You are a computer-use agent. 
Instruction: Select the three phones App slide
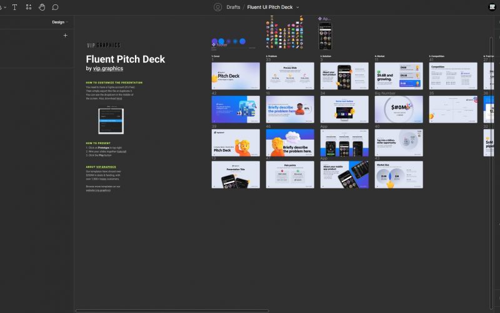pos(344,143)
